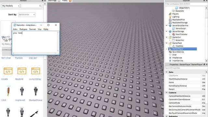Focus the Toolbox search field

[x=30, y=6]
